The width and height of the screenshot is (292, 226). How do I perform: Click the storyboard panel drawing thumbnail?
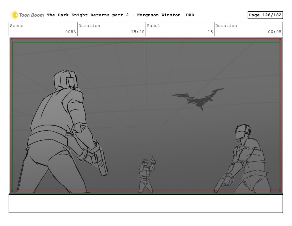point(146,115)
